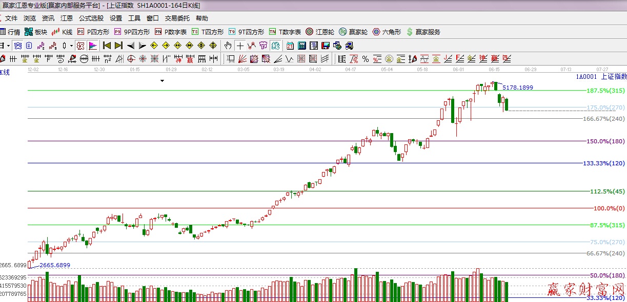This screenshot has width=627, height=302.
Task: Open the K线 chart view
Action: 60,32
